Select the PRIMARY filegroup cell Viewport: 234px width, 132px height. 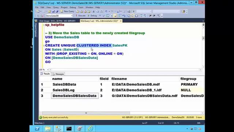click(192, 84)
